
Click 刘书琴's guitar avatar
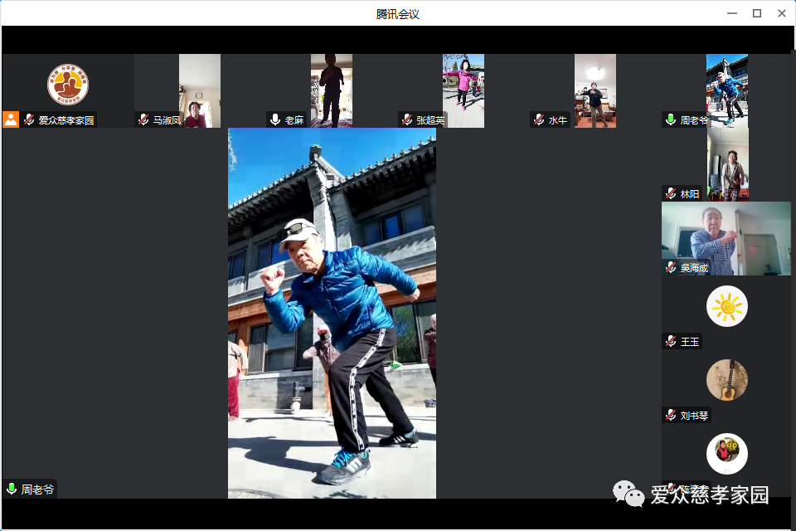tap(726, 380)
